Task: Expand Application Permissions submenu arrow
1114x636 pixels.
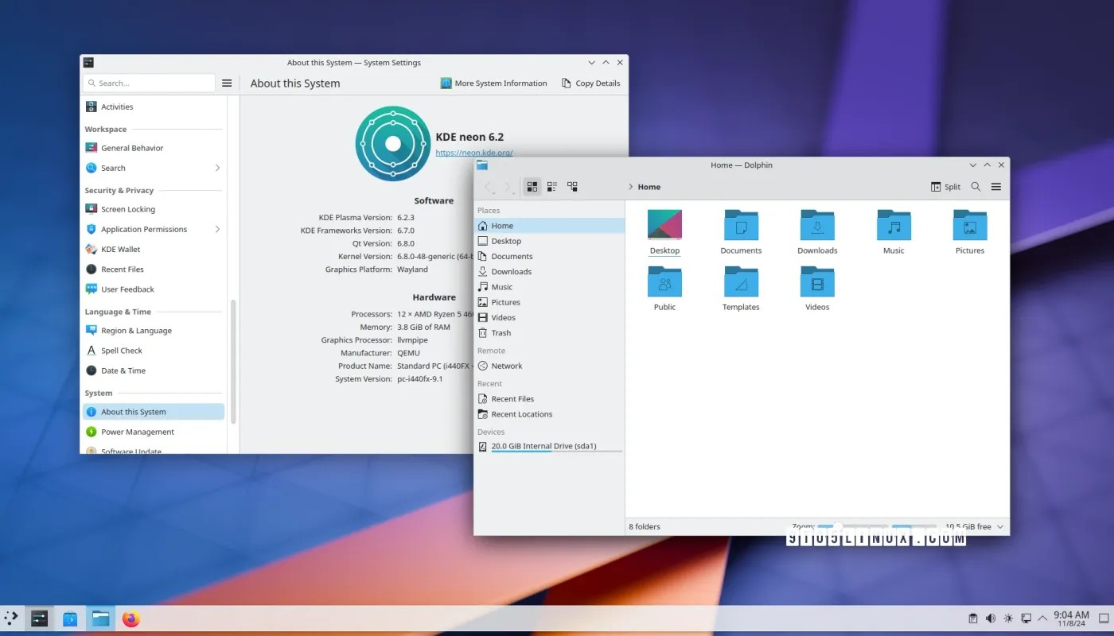Action: click(x=217, y=229)
